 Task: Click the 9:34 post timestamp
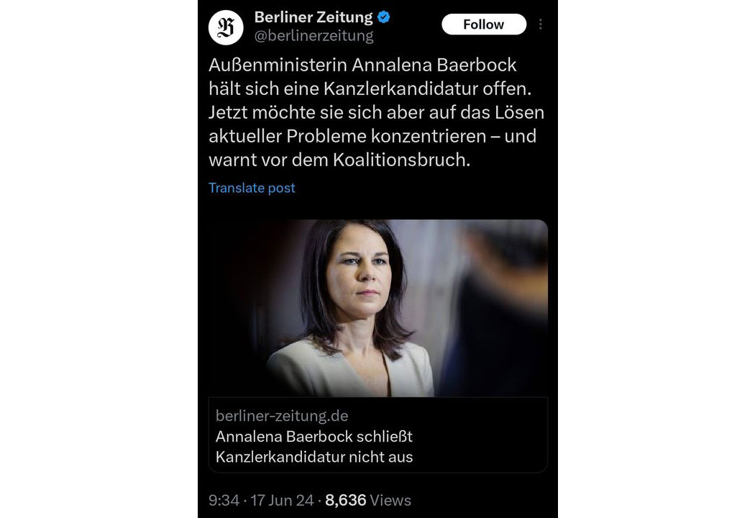224,500
